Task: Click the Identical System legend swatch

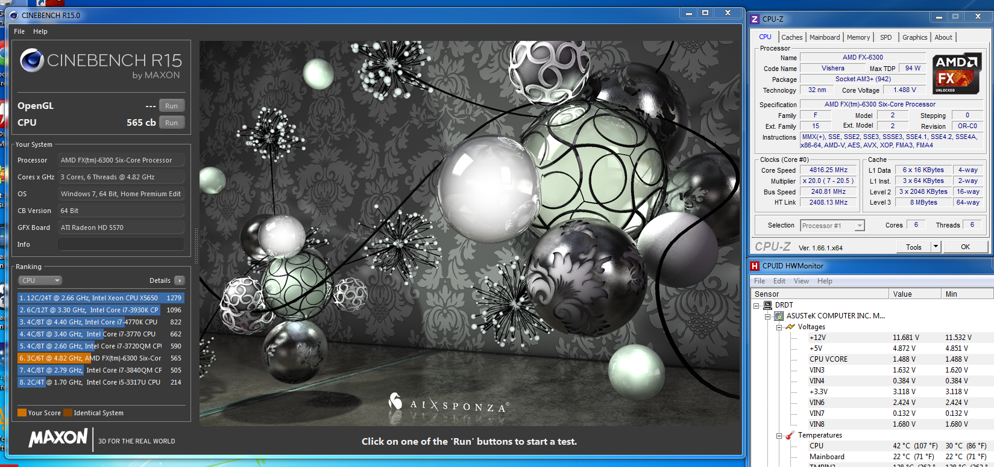Action: (x=68, y=413)
